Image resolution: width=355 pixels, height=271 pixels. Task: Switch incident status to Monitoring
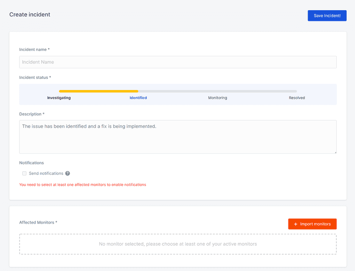217,98
